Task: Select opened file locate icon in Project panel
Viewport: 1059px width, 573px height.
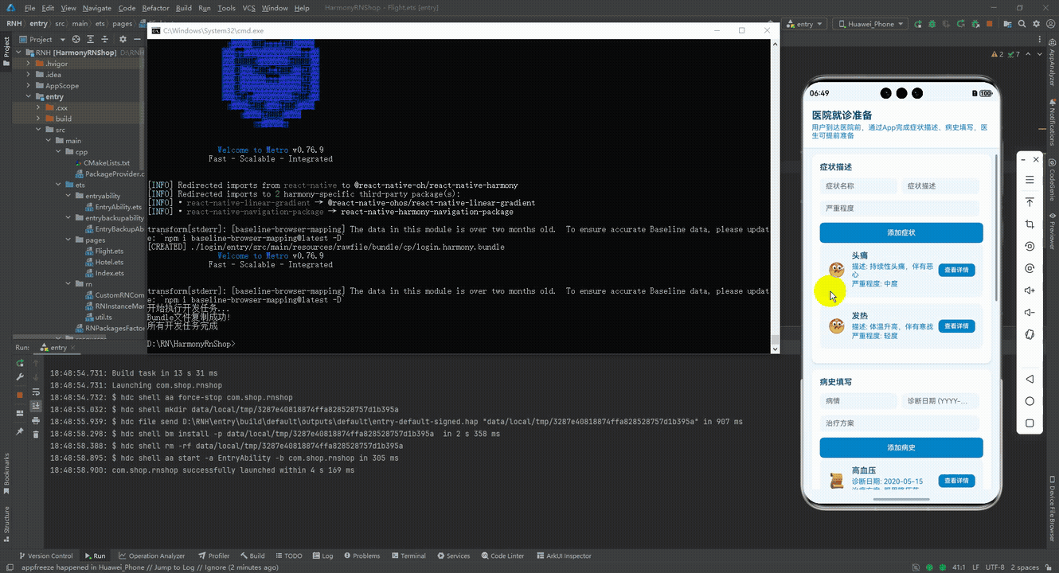Action: click(x=76, y=39)
